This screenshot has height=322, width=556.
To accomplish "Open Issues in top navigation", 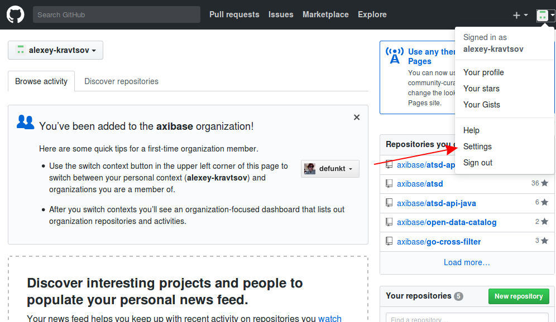I will 281,14.
